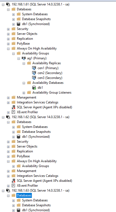
Task: Select 'Server Objects' label under 192.168.1.62
Action: point(27,146)
